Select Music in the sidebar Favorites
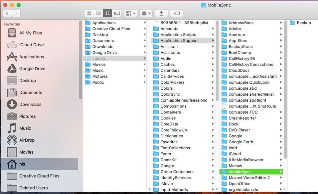The height and width of the screenshot is (194, 318). pyautogui.click(x=40, y=128)
